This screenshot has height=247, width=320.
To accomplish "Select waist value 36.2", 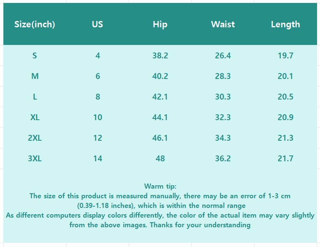I will tap(223, 158).
